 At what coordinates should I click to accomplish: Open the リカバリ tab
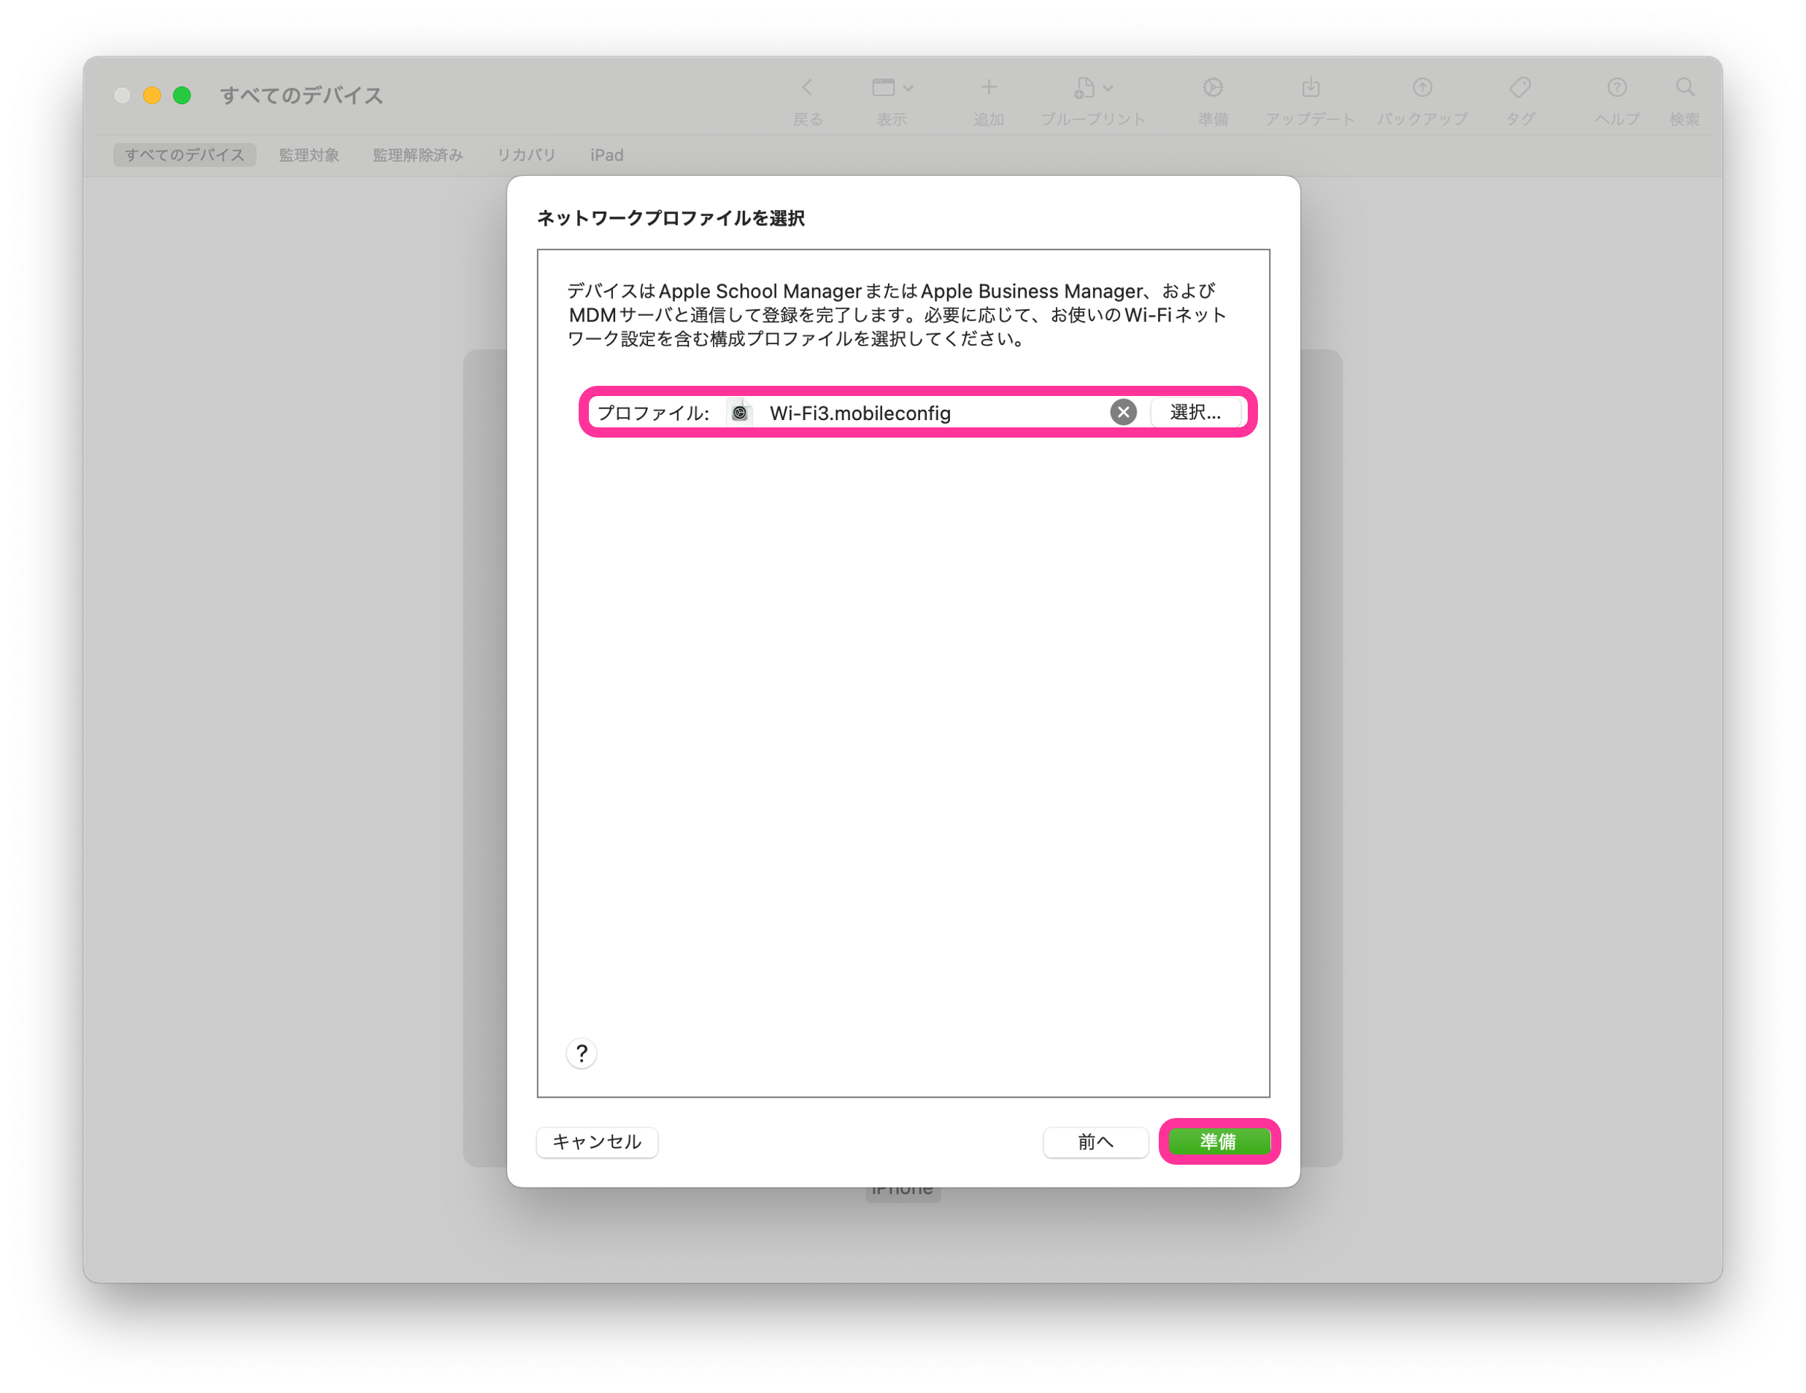click(526, 155)
